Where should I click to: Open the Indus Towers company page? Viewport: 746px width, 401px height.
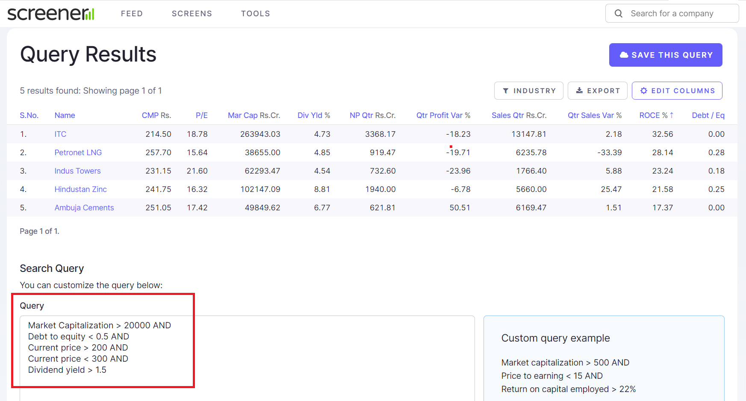(x=78, y=171)
